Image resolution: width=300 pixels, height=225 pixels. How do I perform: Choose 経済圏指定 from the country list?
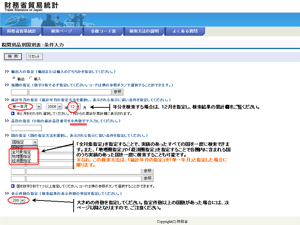point(22,161)
